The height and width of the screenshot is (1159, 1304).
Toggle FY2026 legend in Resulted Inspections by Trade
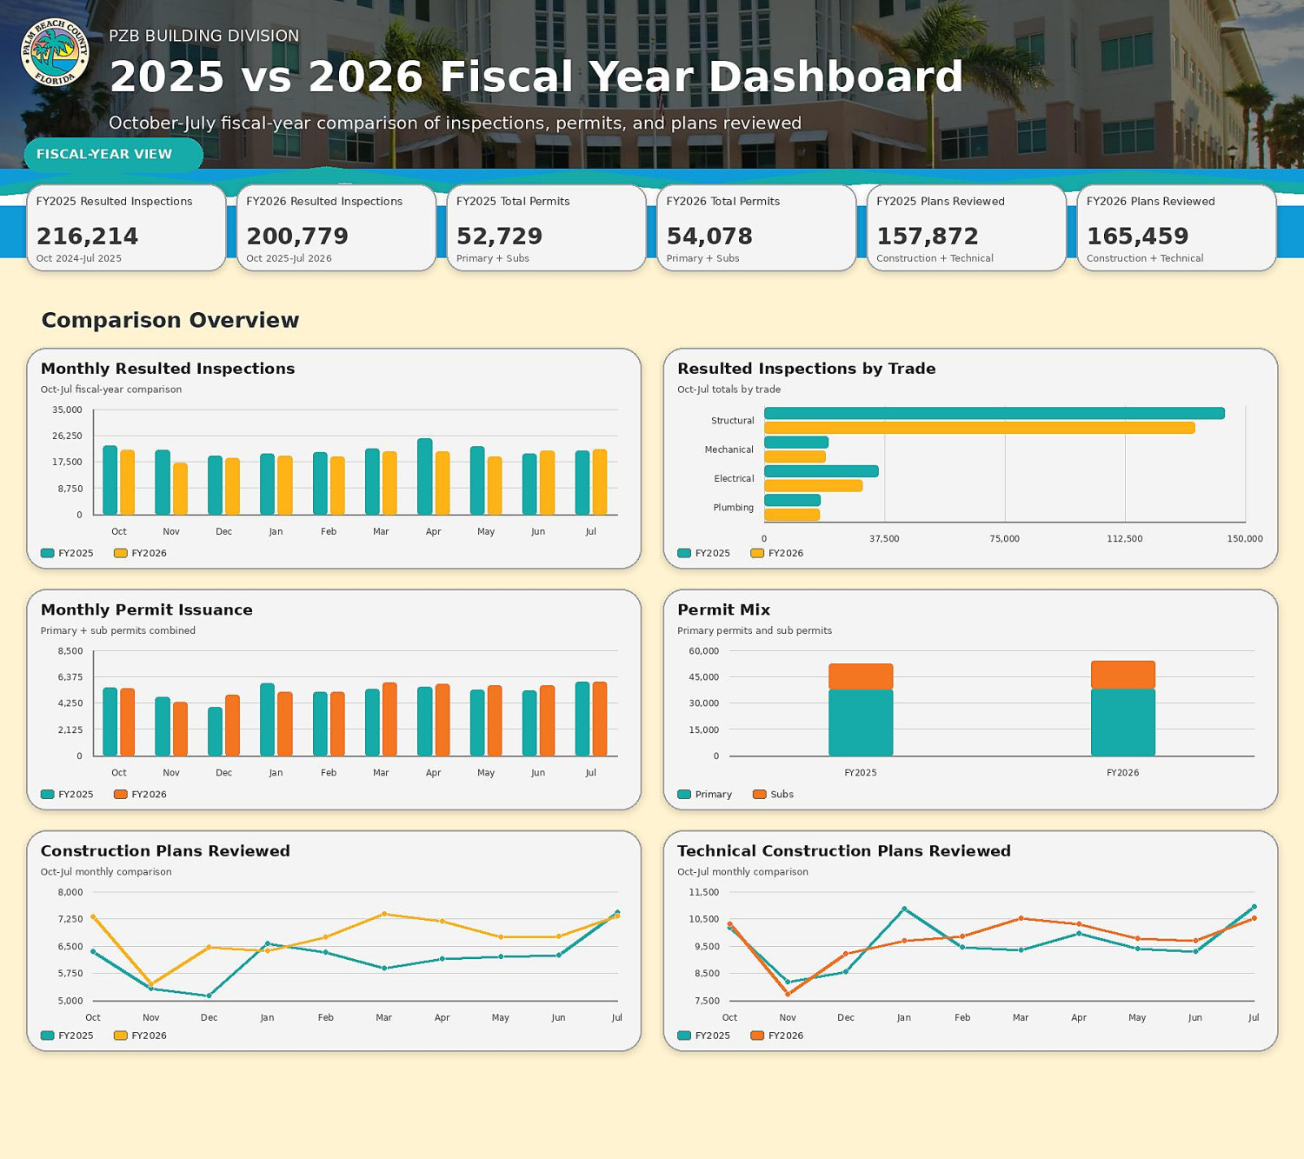click(x=777, y=553)
